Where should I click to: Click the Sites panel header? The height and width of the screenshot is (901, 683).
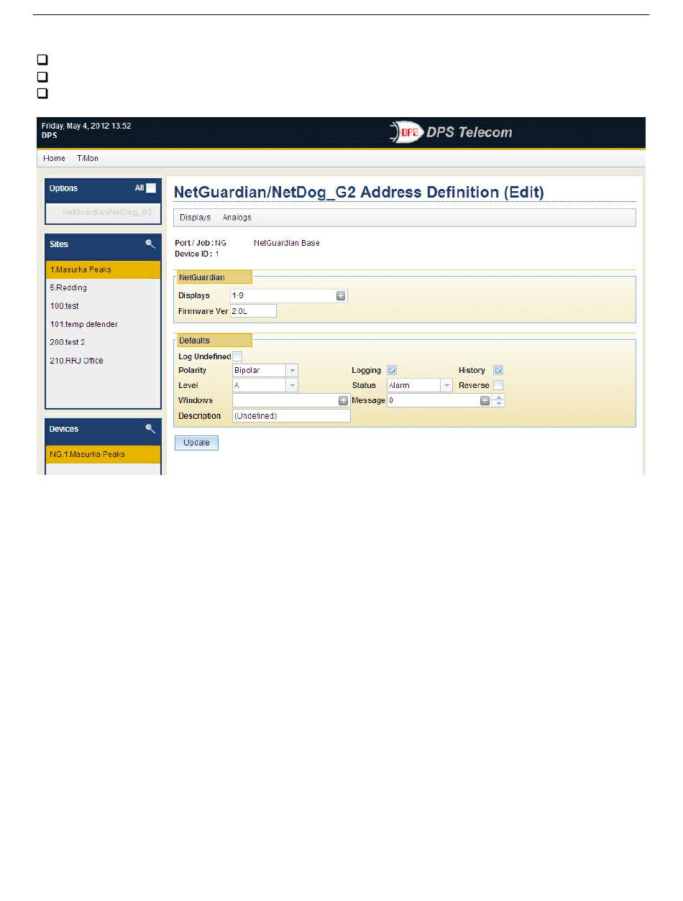[103, 244]
